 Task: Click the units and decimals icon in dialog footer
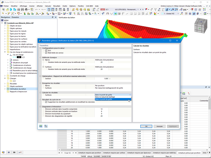click(41, 126)
